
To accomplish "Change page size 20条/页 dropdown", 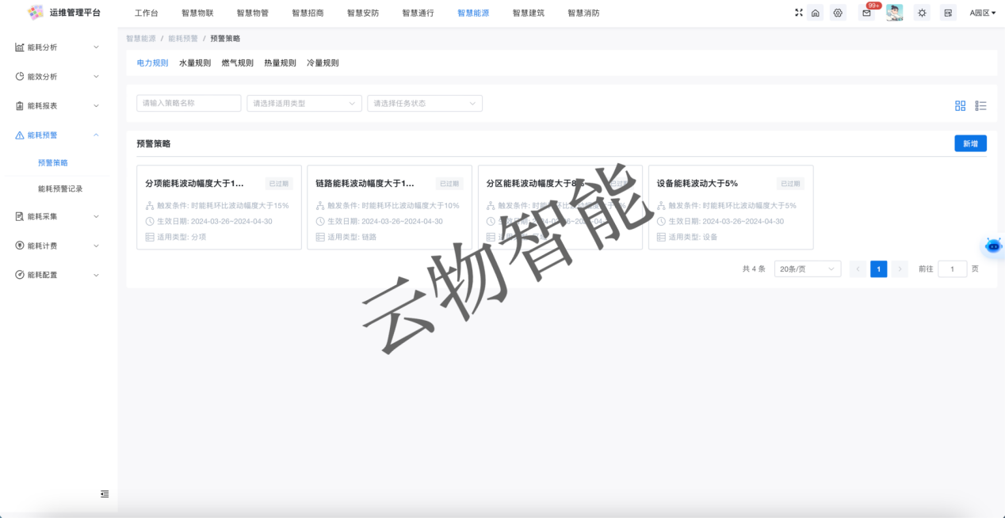I will [x=807, y=269].
